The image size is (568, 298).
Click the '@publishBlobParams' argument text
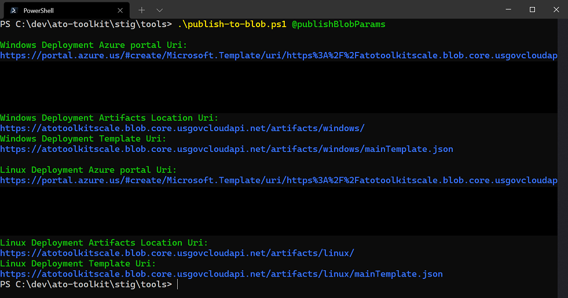point(338,24)
